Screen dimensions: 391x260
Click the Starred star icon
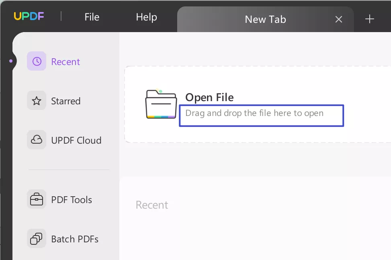[x=37, y=101]
